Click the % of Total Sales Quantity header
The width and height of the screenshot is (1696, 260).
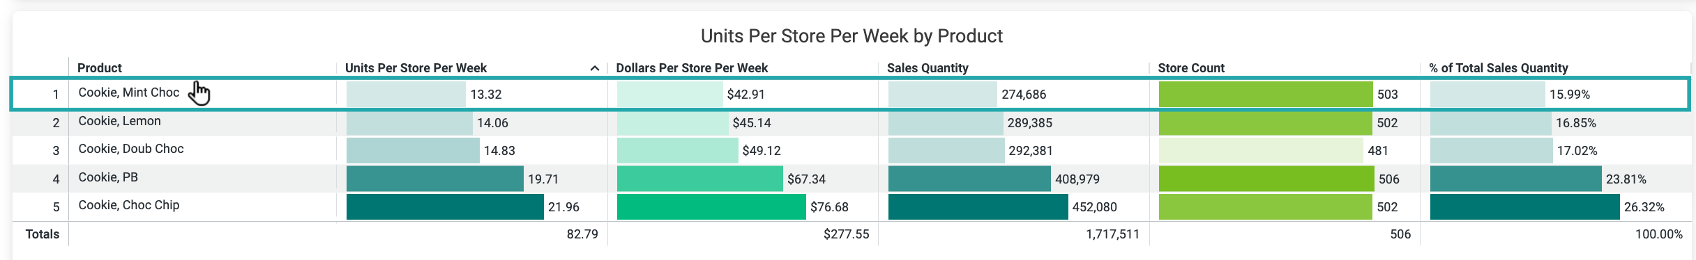(x=1499, y=68)
